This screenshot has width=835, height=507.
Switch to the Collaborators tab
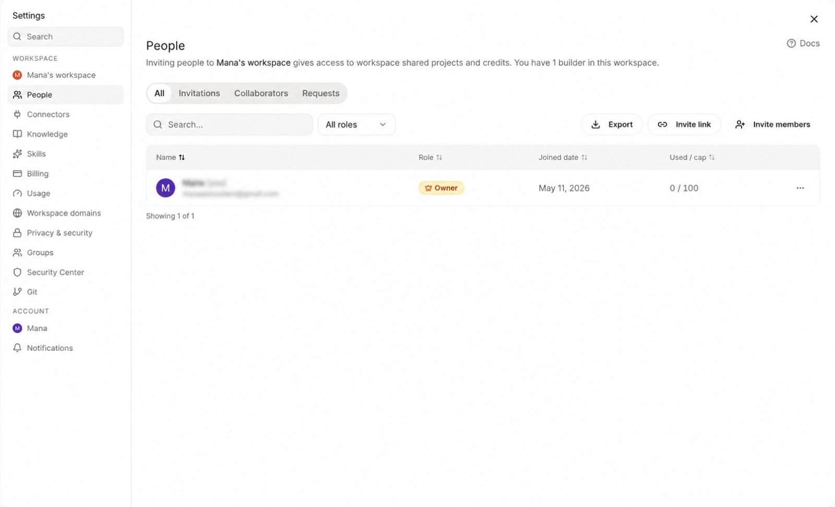point(261,93)
